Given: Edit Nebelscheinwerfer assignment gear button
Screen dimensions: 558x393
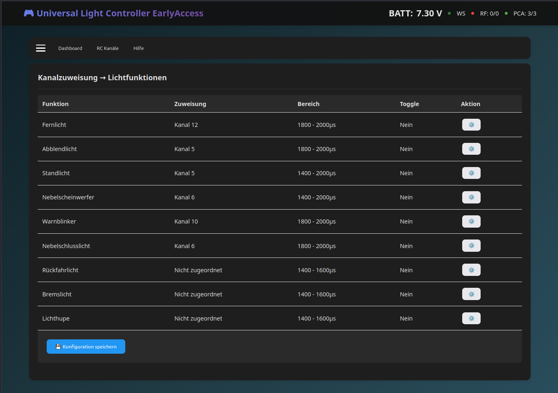Looking at the screenshot, I should tap(471, 197).
